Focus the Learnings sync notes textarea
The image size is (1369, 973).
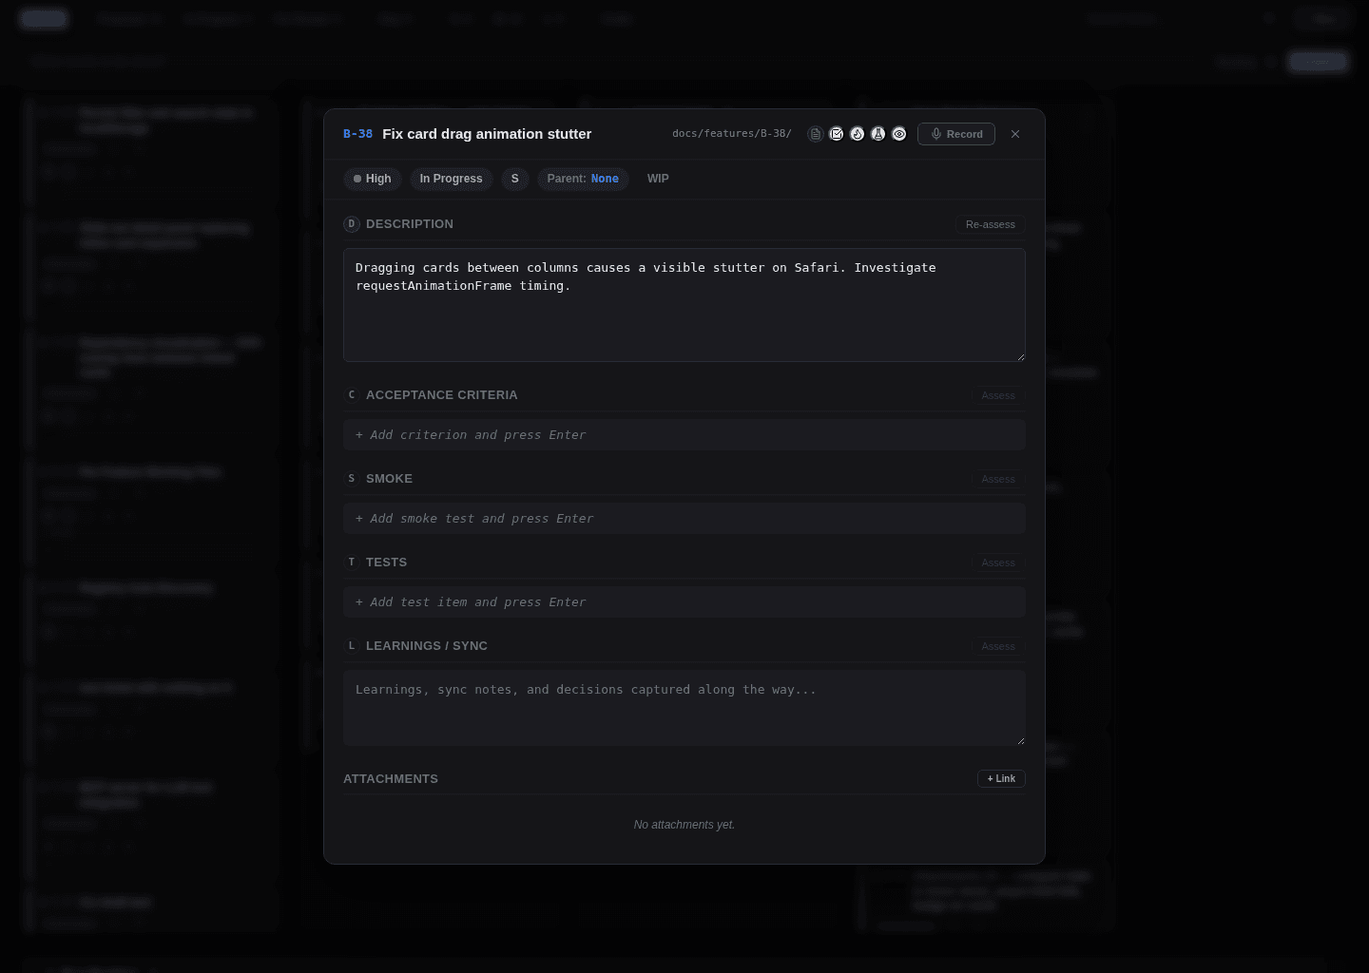(684, 708)
